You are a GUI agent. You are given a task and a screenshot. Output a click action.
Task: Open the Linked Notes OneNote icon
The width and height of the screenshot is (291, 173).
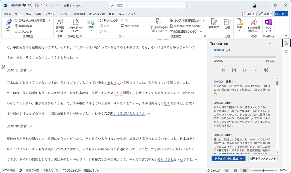(x=268, y=26)
